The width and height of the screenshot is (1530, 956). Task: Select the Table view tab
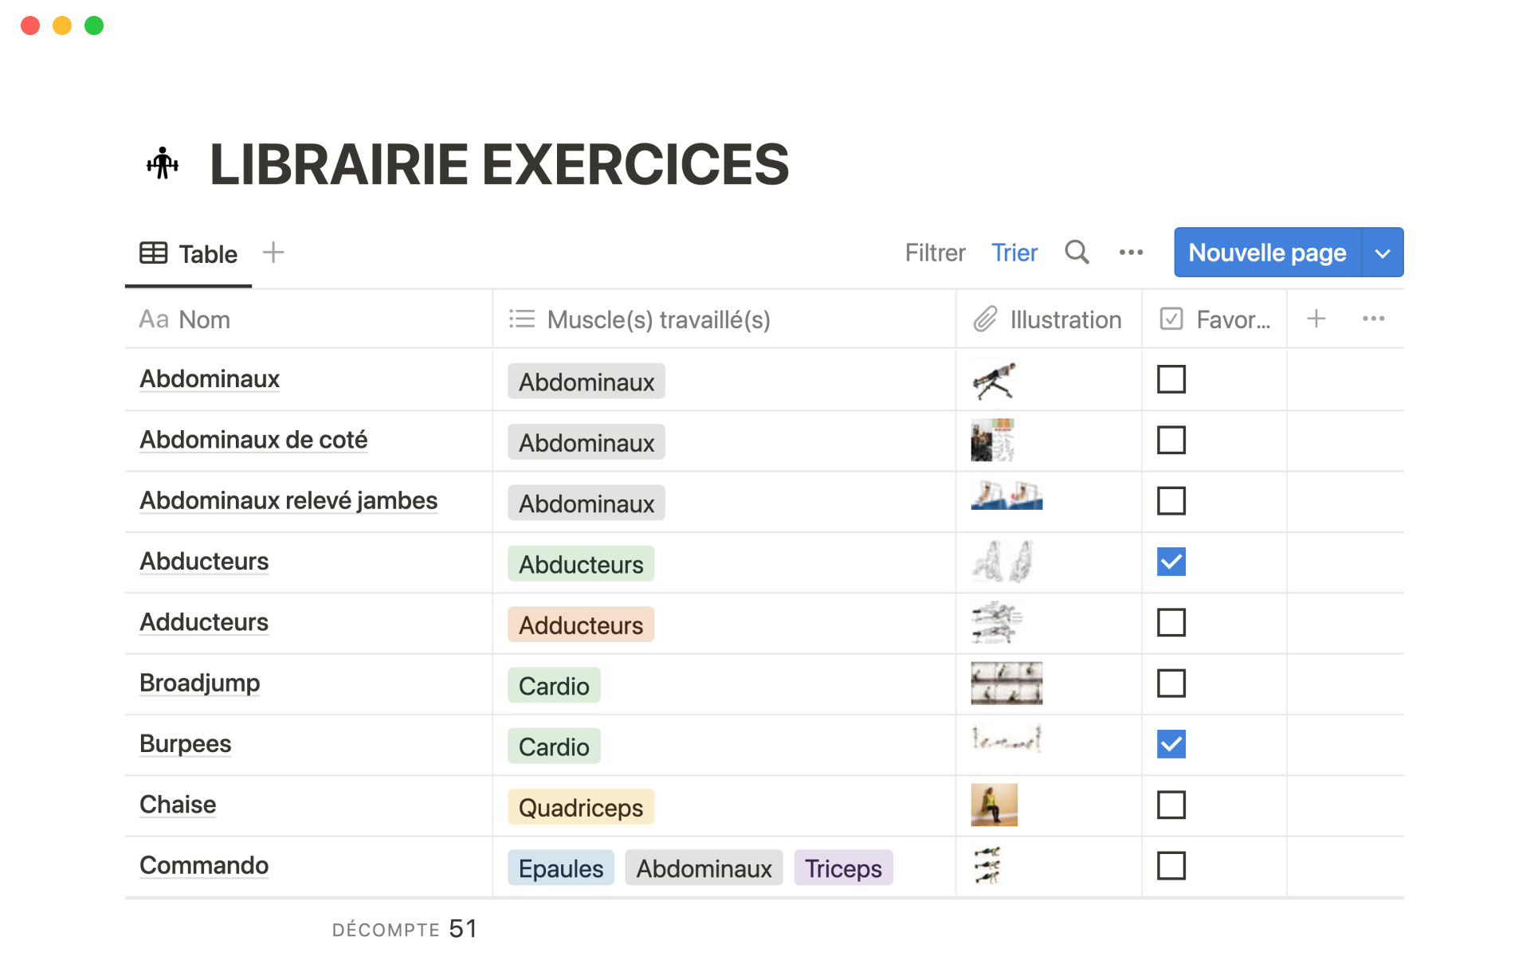(189, 254)
